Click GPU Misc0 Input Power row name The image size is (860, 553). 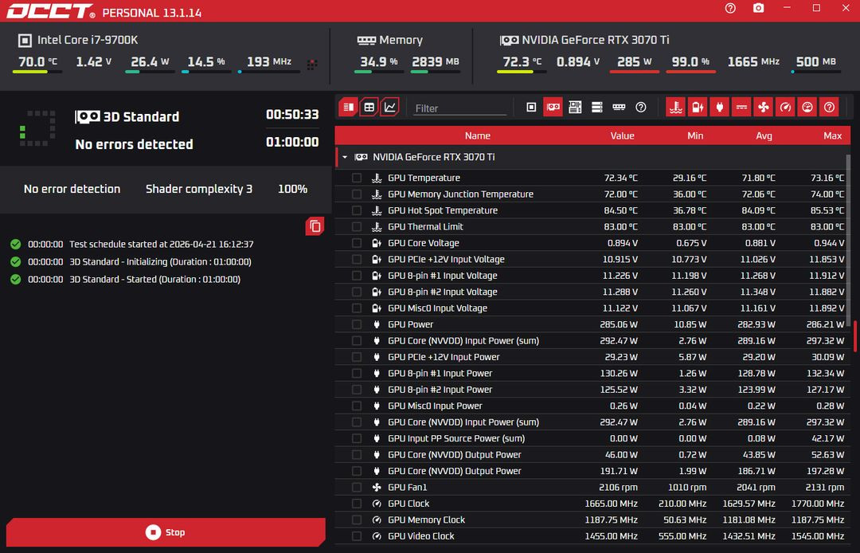click(x=435, y=406)
